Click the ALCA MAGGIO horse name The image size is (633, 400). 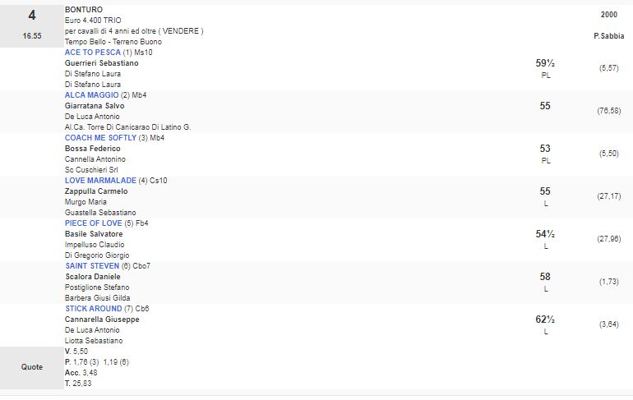93,95
